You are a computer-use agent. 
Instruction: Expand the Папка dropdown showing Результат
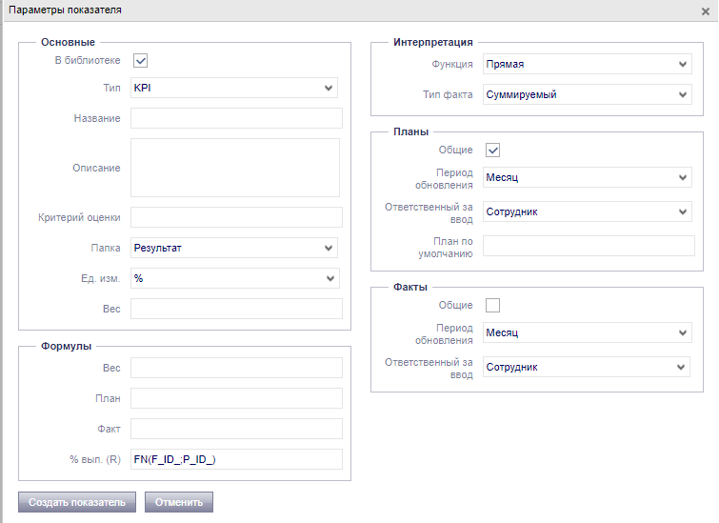click(x=234, y=248)
